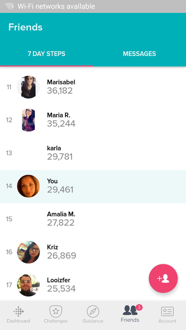Open karla's entry with 29,781 steps

point(93,153)
